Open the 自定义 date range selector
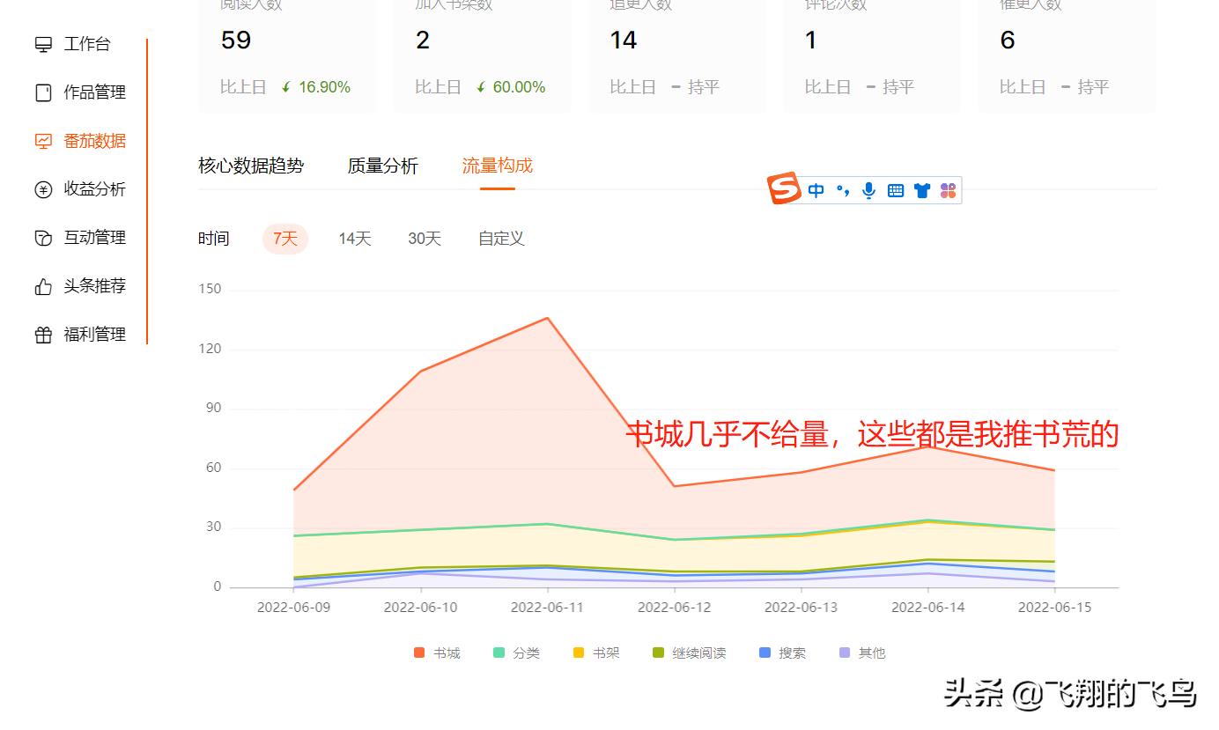 499,238
